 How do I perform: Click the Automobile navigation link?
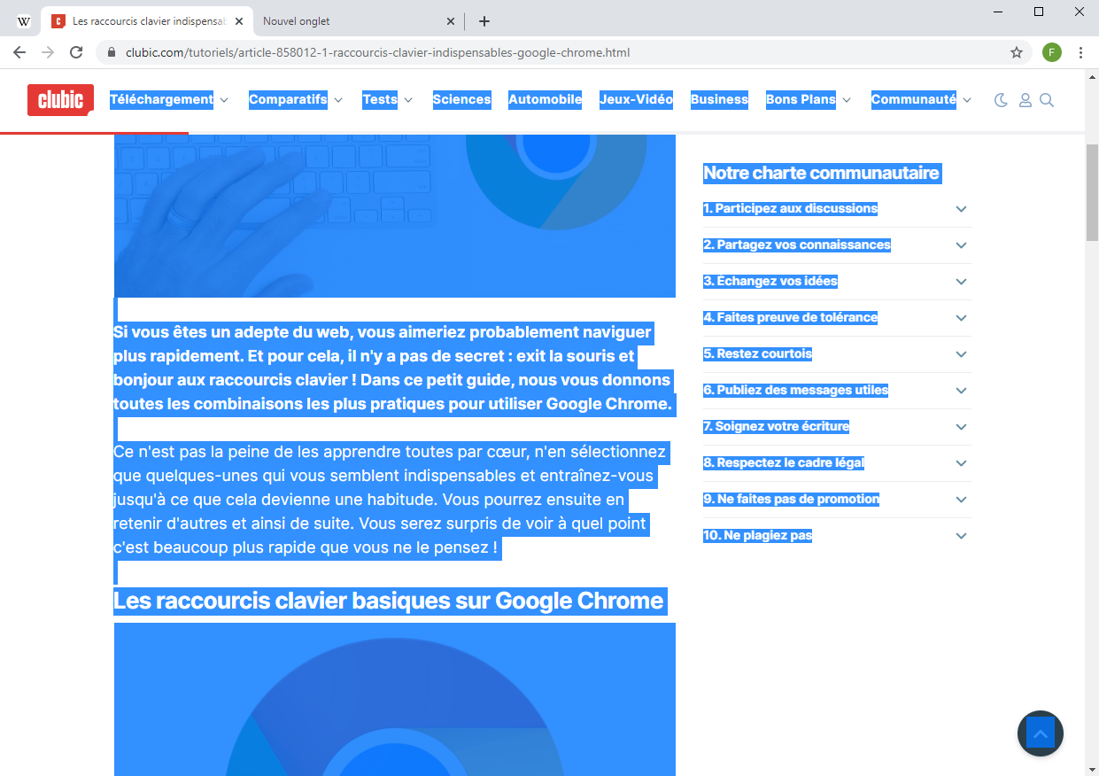pos(545,100)
